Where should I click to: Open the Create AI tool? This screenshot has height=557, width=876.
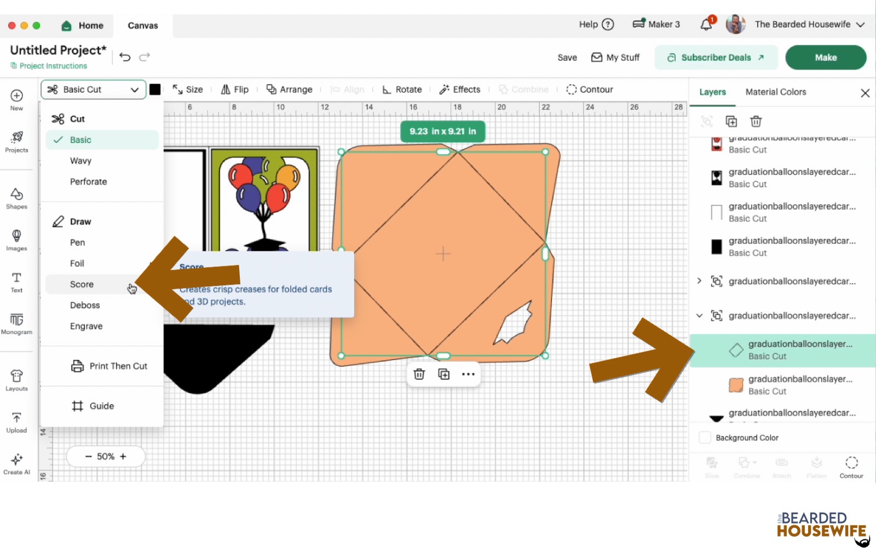pos(16,464)
